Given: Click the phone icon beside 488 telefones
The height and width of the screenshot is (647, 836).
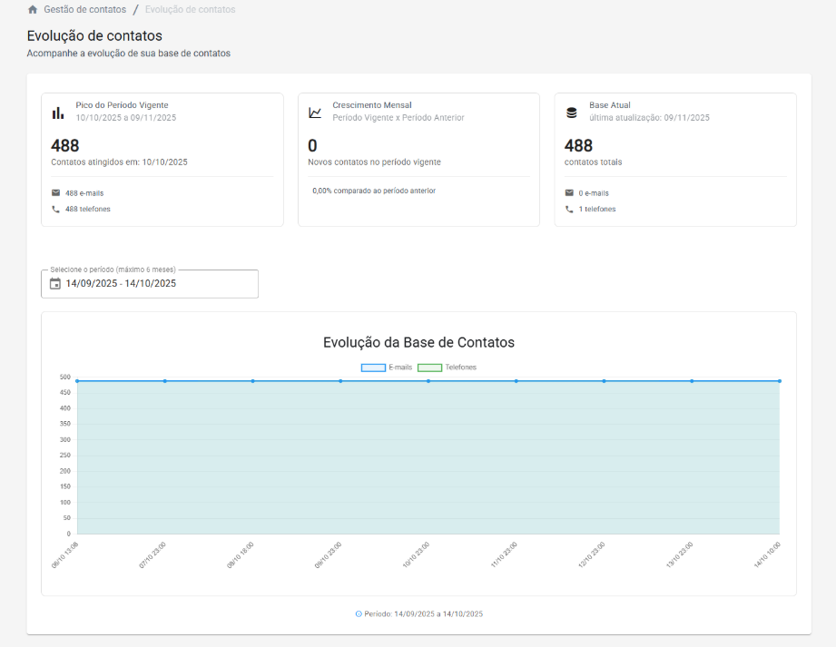Looking at the screenshot, I should [x=56, y=209].
